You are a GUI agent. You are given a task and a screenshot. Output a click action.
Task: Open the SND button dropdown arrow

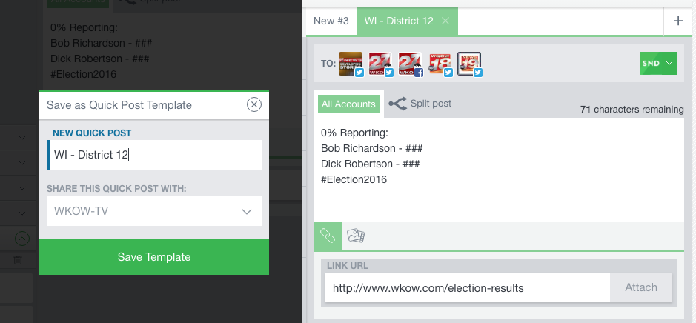669,64
